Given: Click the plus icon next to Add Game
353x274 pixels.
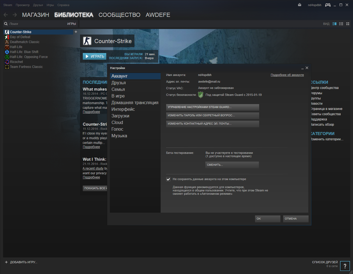Looking at the screenshot, I should pyautogui.click(x=6, y=262).
